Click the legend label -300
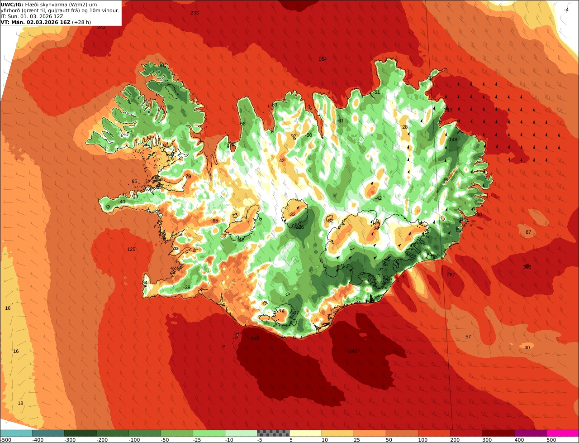This screenshot has width=579, height=443. [70, 440]
